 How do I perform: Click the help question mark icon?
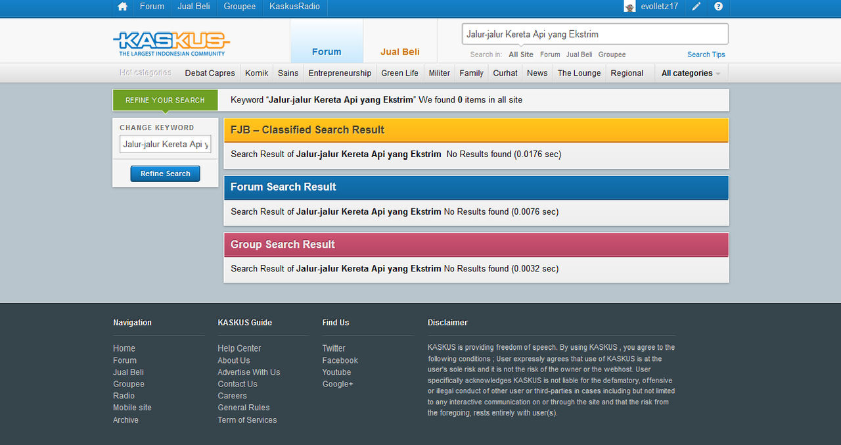click(x=718, y=7)
